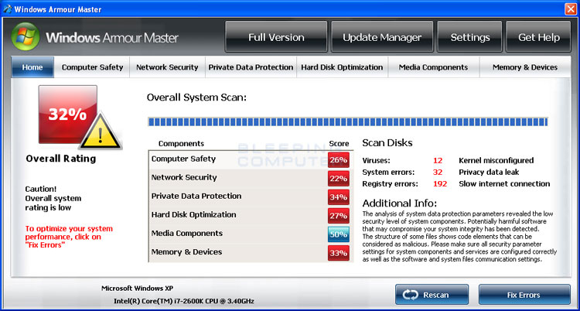
Task: Click the yellow warning triangle icon
Action: point(101,132)
